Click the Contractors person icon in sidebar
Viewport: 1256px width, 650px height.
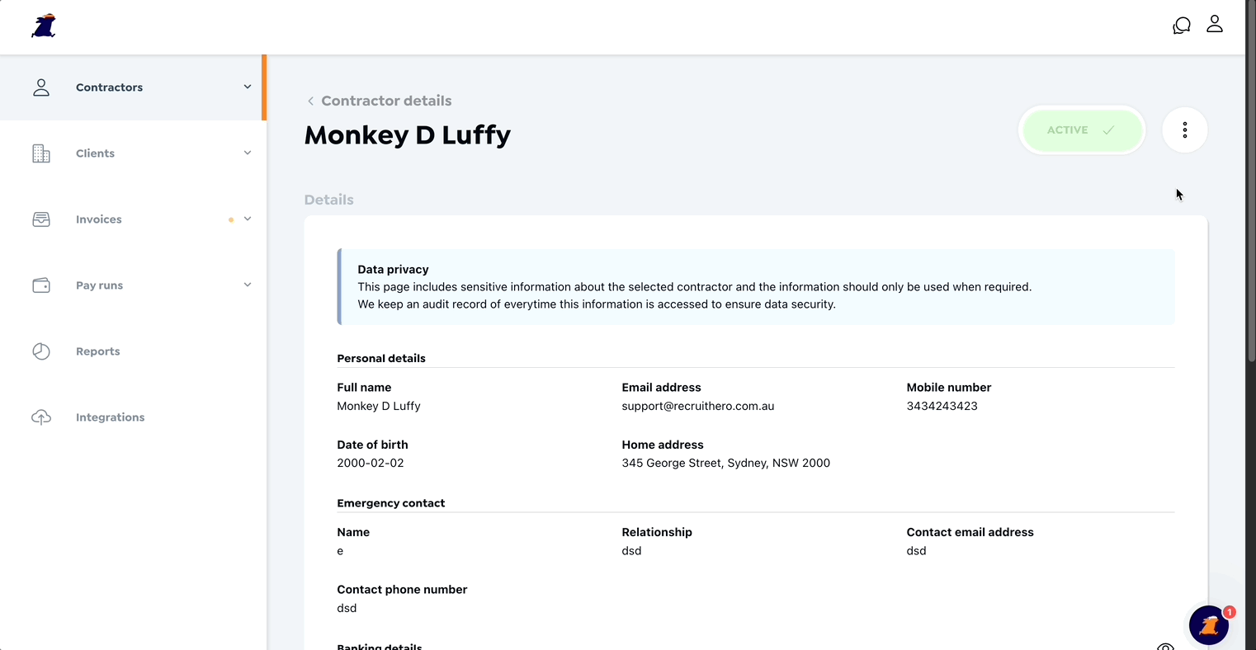(x=41, y=87)
